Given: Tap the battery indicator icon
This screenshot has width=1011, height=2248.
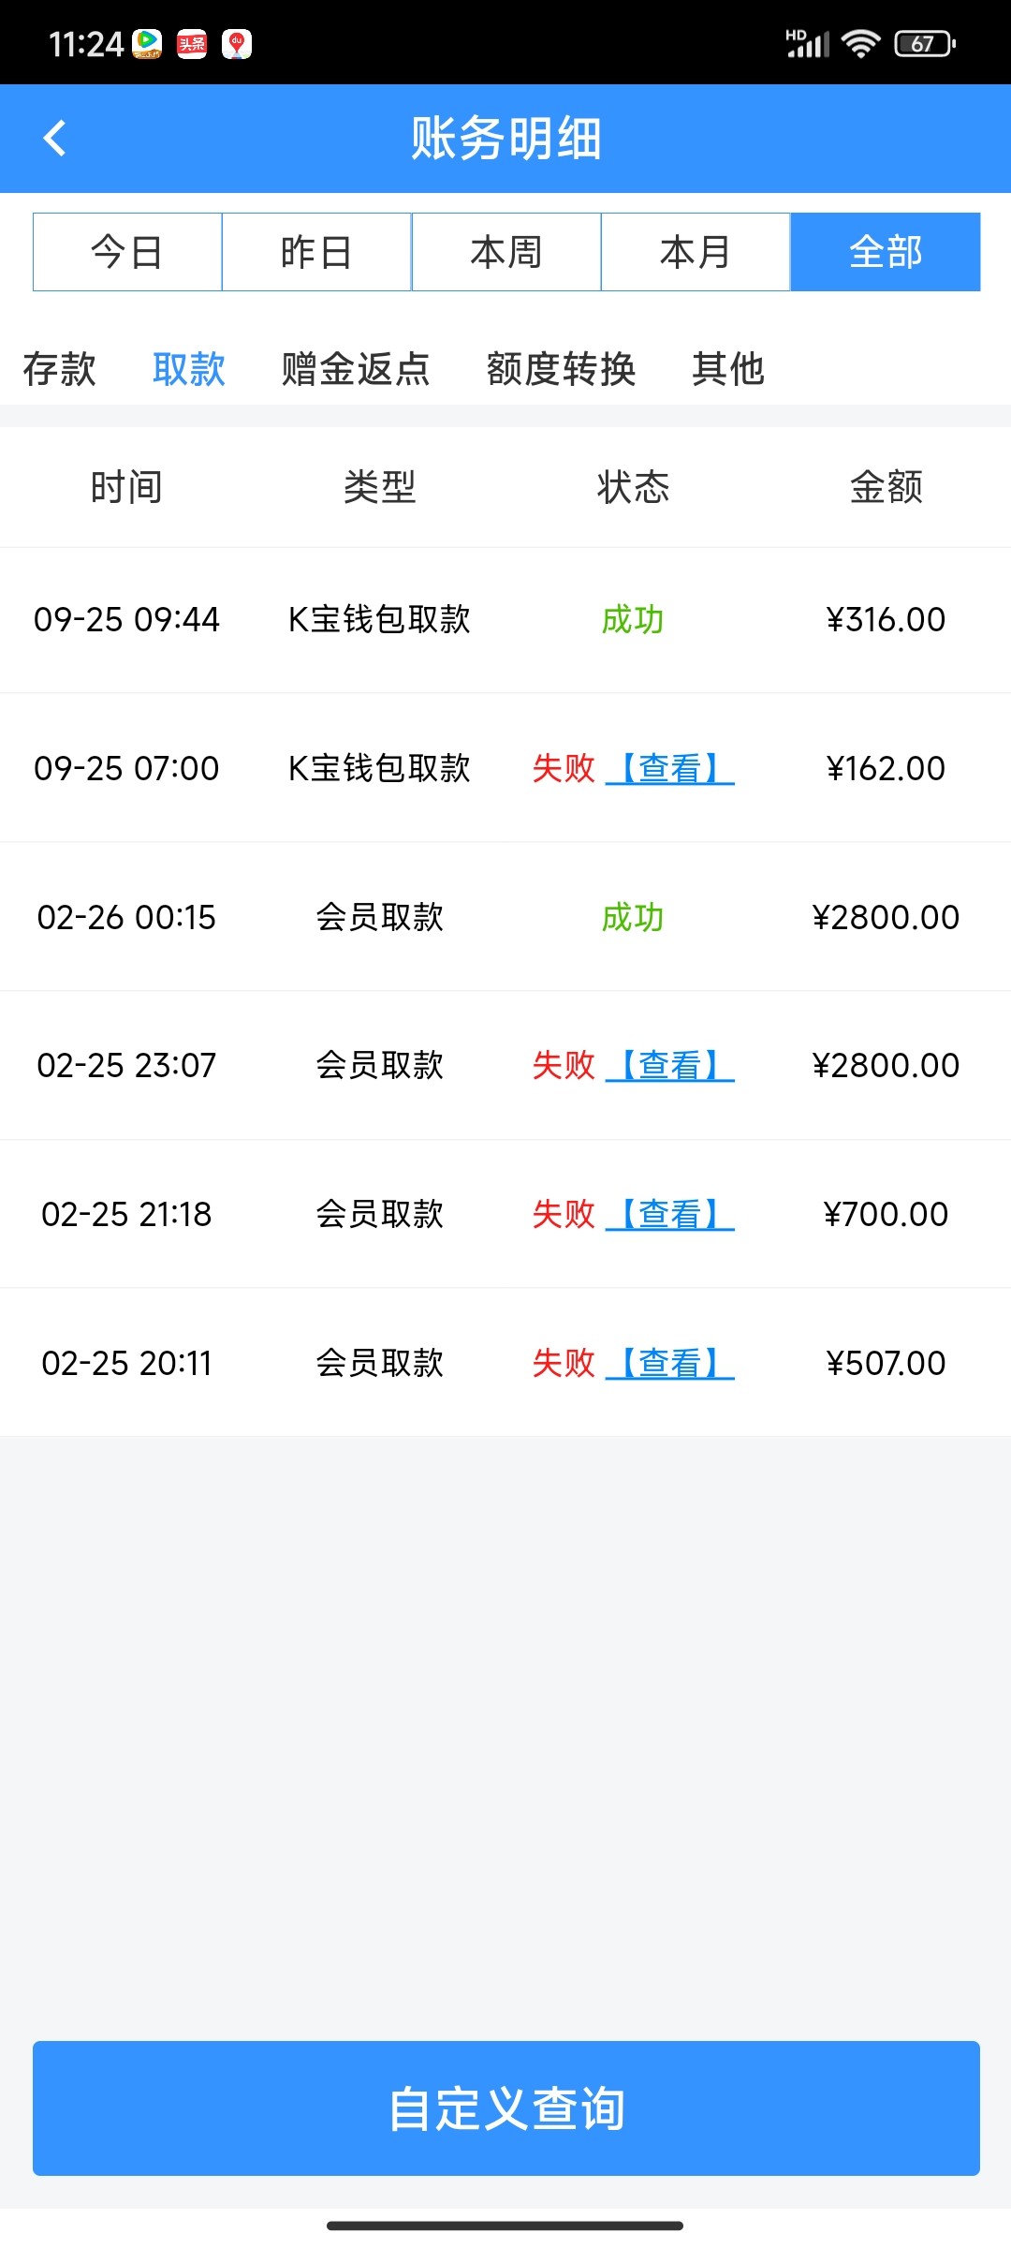Looking at the screenshot, I should click(924, 44).
